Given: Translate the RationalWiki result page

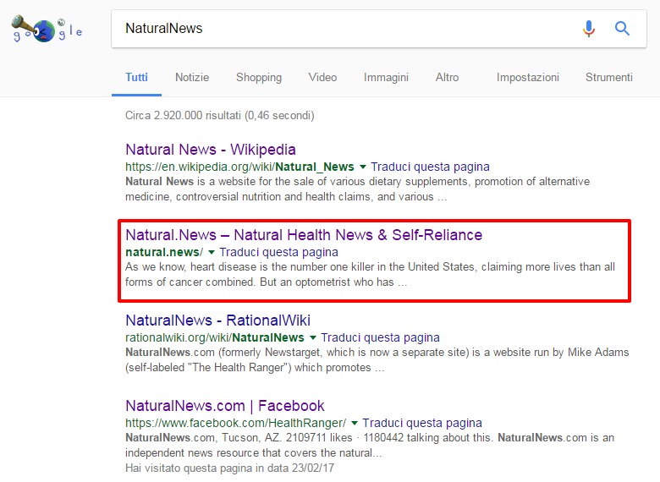Looking at the screenshot, I should pyautogui.click(x=380, y=337).
